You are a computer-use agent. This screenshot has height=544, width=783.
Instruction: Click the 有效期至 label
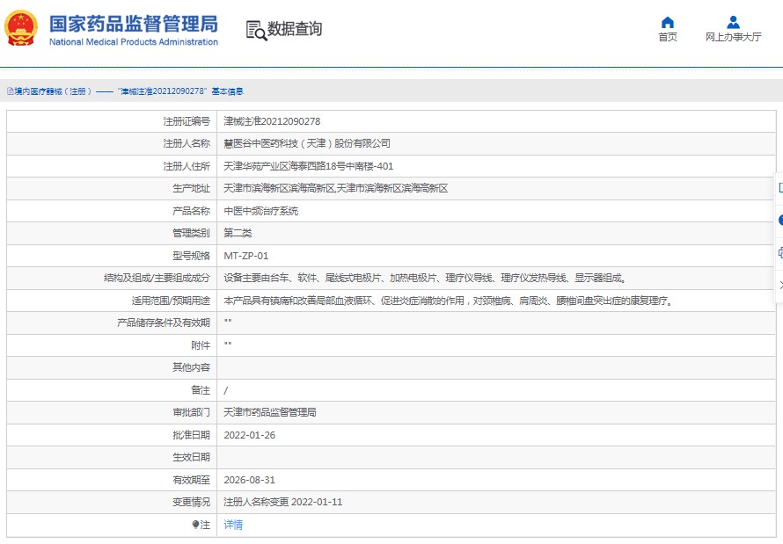(x=191, y=480)
